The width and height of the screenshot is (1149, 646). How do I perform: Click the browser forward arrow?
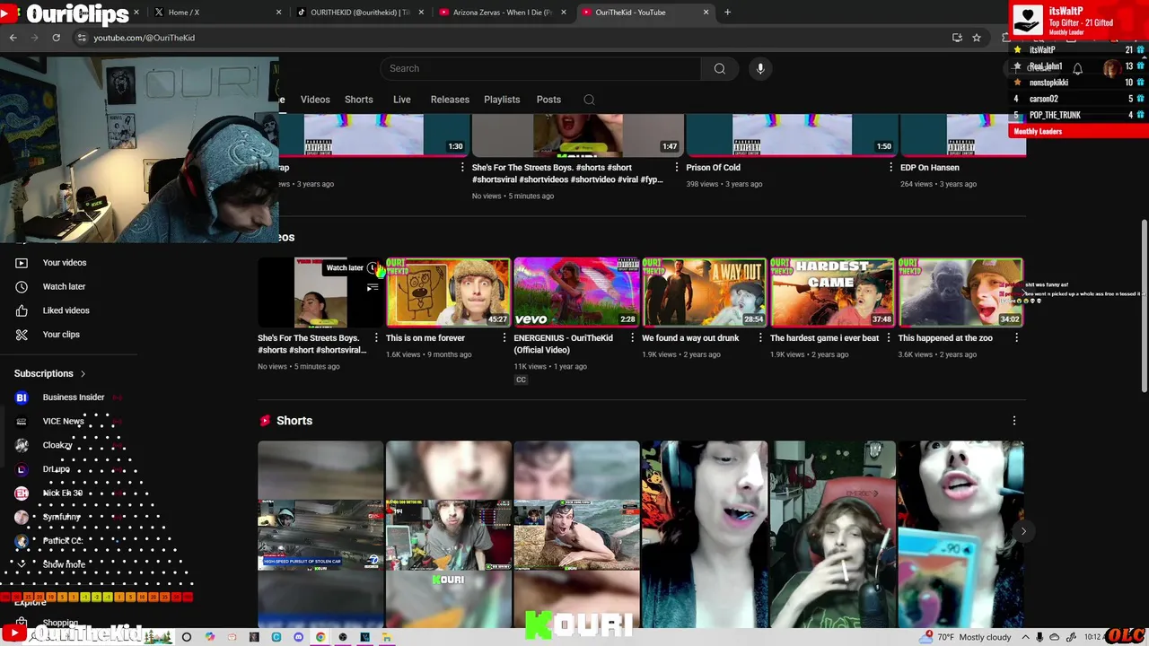point(34,38)
